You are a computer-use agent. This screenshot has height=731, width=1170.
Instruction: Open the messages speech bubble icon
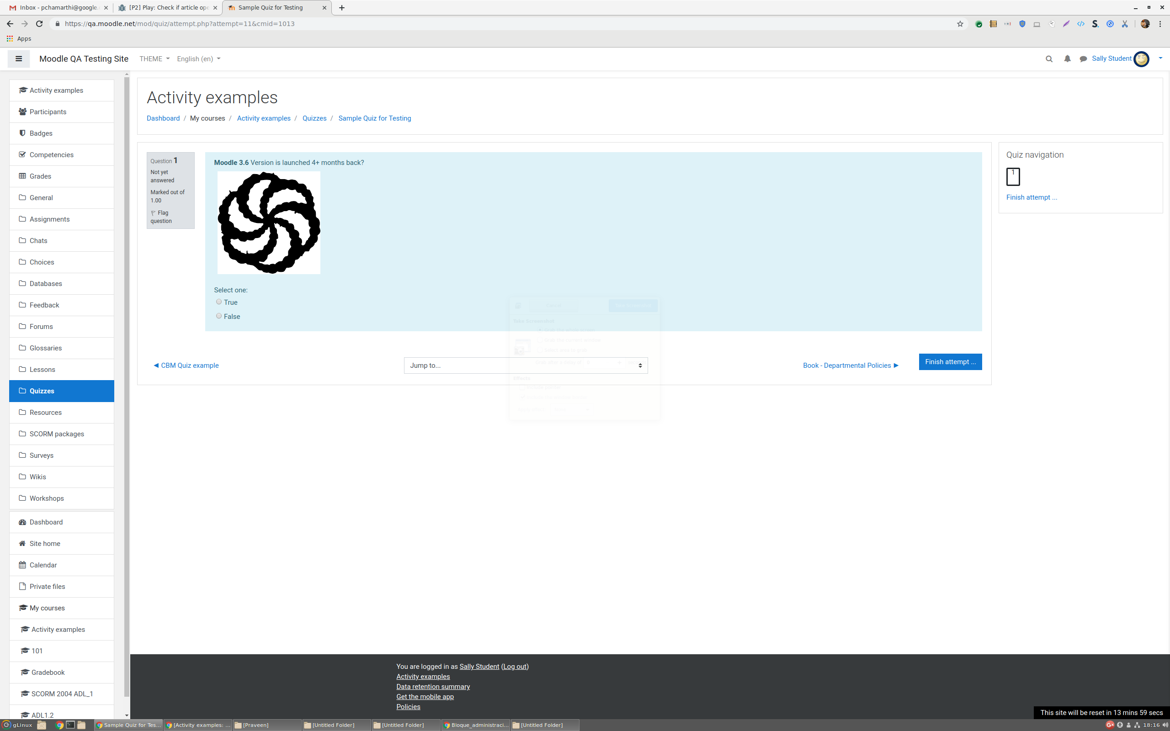pyautogui.click(x=1083, y=59)
